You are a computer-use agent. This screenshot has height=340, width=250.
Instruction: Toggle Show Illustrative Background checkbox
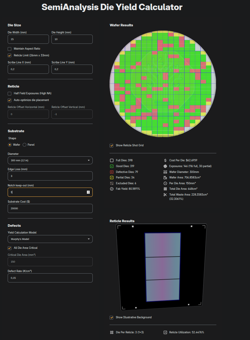pyautogui.click(x=111, y=317)
